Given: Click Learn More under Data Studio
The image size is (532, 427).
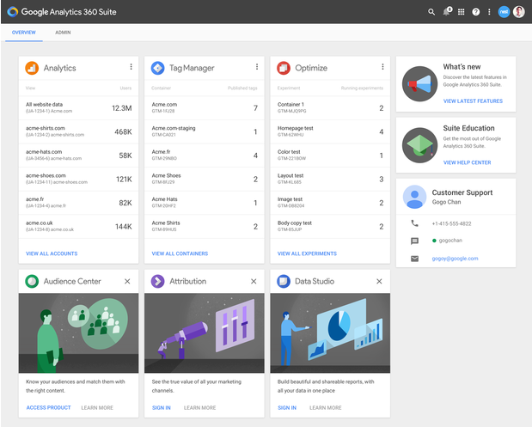Looking at the screenshot, I should (326, 407).
